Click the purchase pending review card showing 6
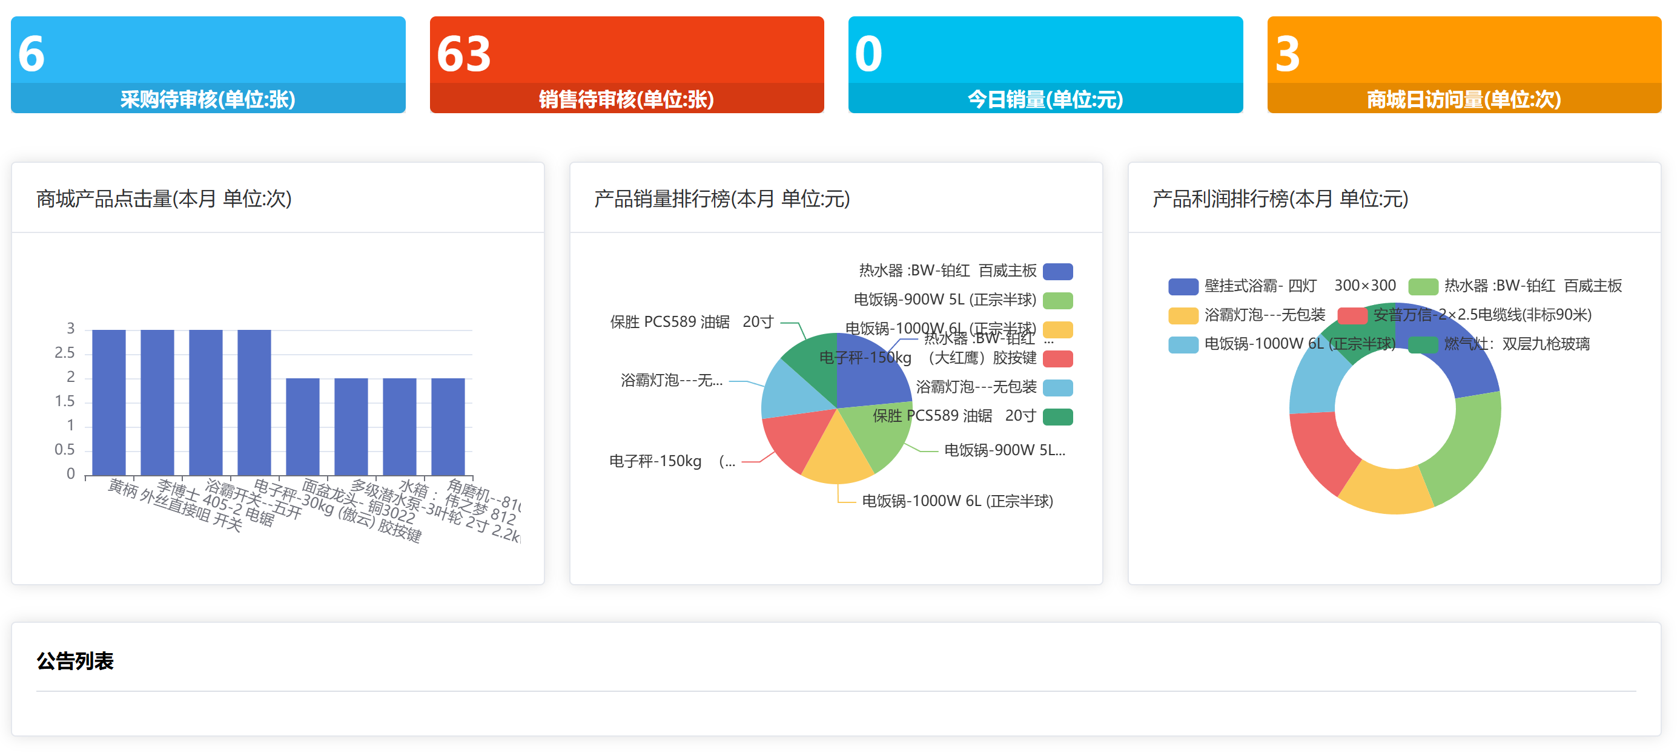The image size is (1680, 756). click(207, 64)
